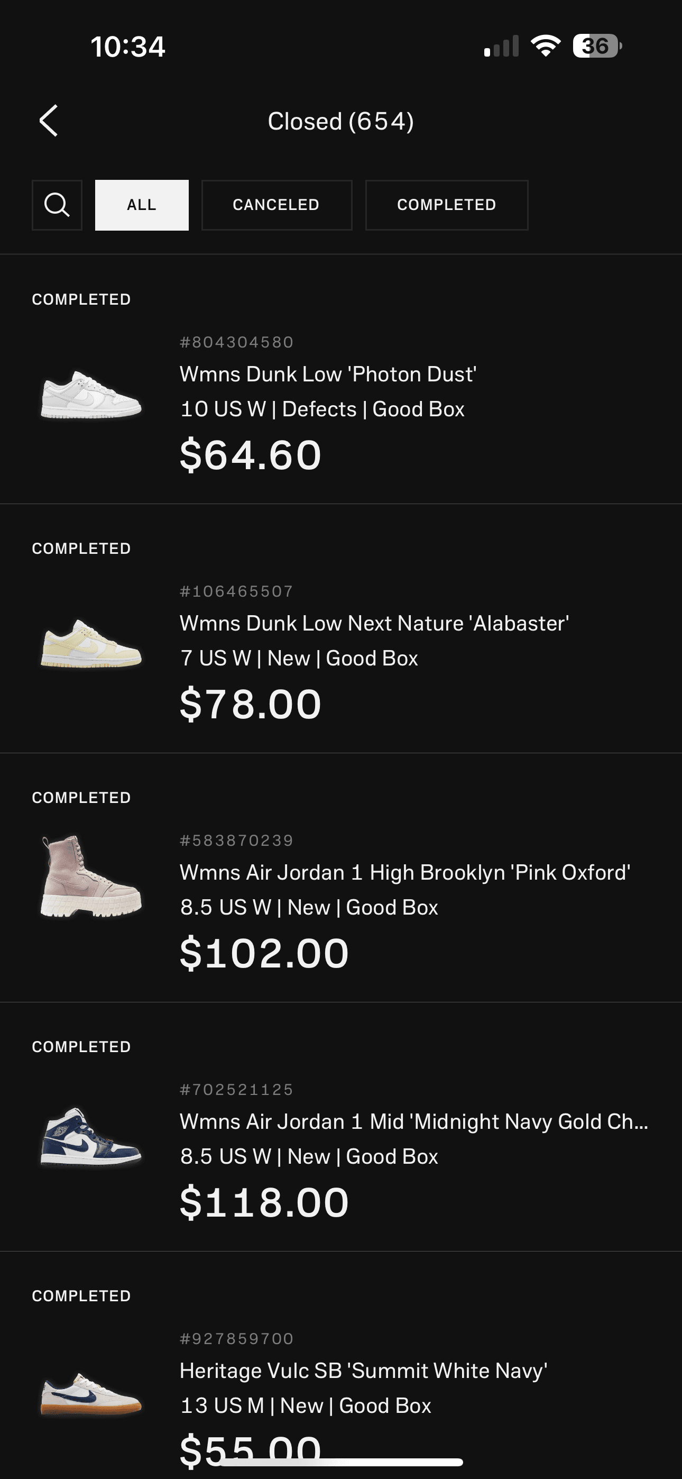Viewport: 682px width, 1479px height.
Task: Open Wmns Dunk Low 'Photon Dust' listing
Action: (x=328, y=375)
